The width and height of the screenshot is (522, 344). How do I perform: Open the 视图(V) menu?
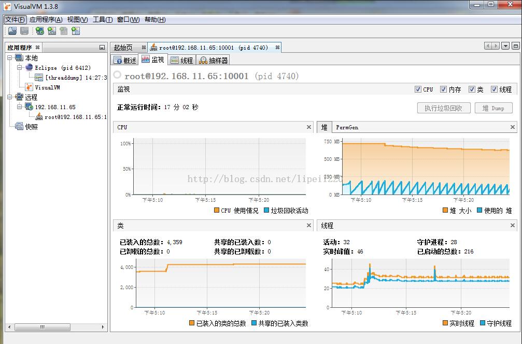77,19
